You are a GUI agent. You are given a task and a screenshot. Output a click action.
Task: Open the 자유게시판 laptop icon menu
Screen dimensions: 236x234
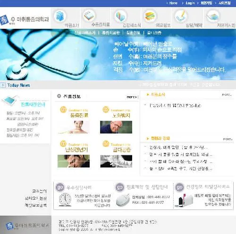pyautogui.click(x=213, y=16)
